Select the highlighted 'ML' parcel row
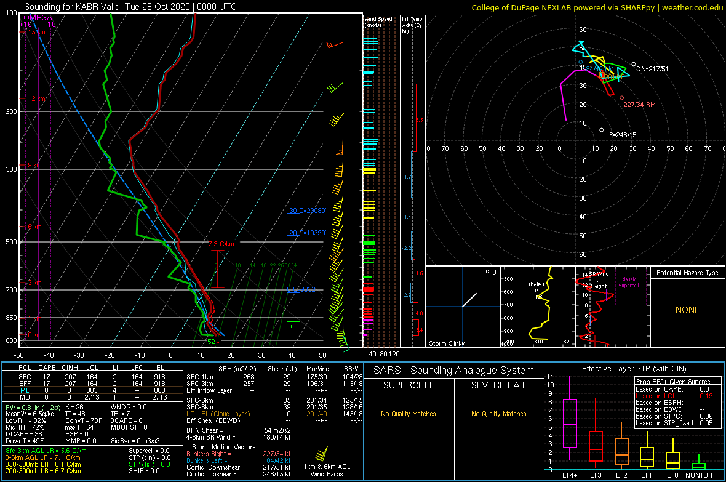This screenshot has height=482, width=726. tap(92, 390)
